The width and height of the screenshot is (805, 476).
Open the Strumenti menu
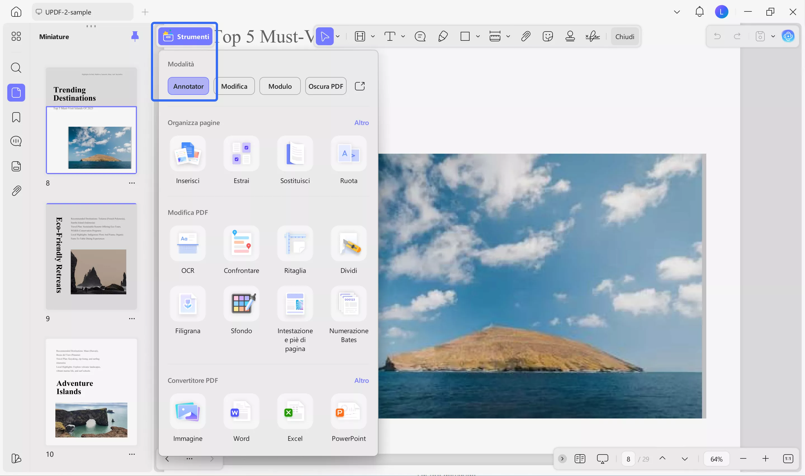(x=186, y=37)
